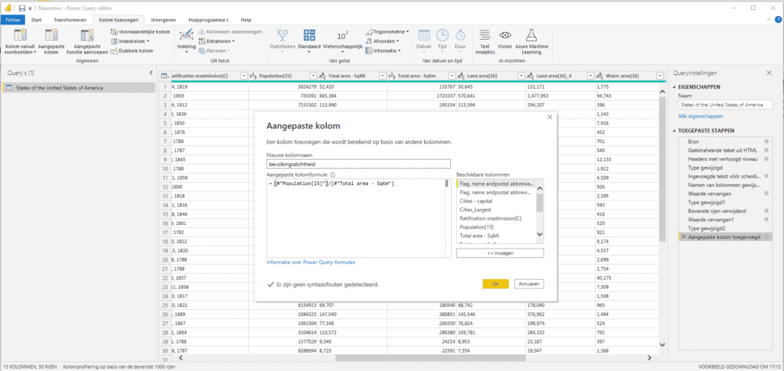Click the save icon in title bar
The image size is (784, 371).
[x=22, y=8]
